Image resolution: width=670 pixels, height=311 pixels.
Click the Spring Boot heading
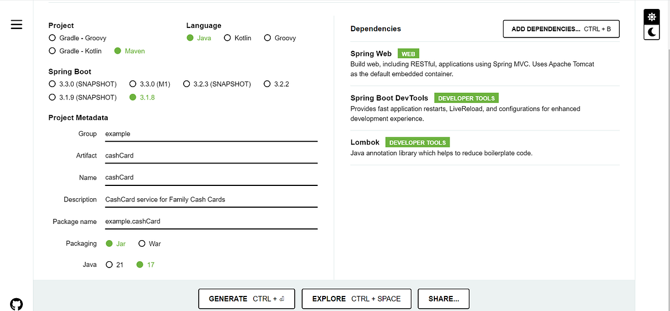(x=70, y=72)
